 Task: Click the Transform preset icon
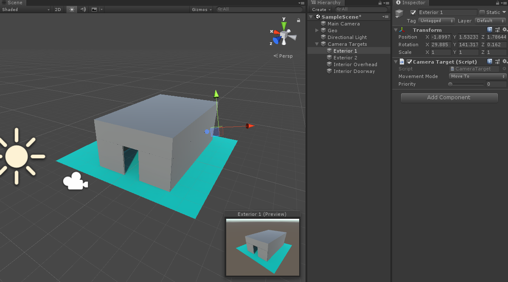[x=497, y=30]
